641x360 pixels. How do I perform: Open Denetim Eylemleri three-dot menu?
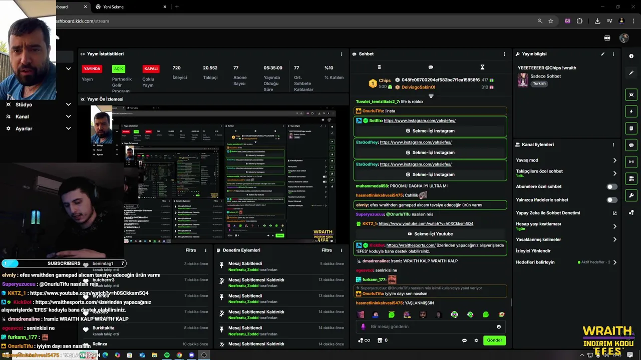pyautogui.click(x=342, y=250)
